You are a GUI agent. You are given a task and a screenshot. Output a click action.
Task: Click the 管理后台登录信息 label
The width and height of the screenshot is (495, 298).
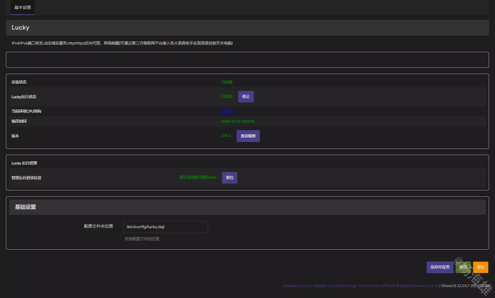tap(26, 178)
